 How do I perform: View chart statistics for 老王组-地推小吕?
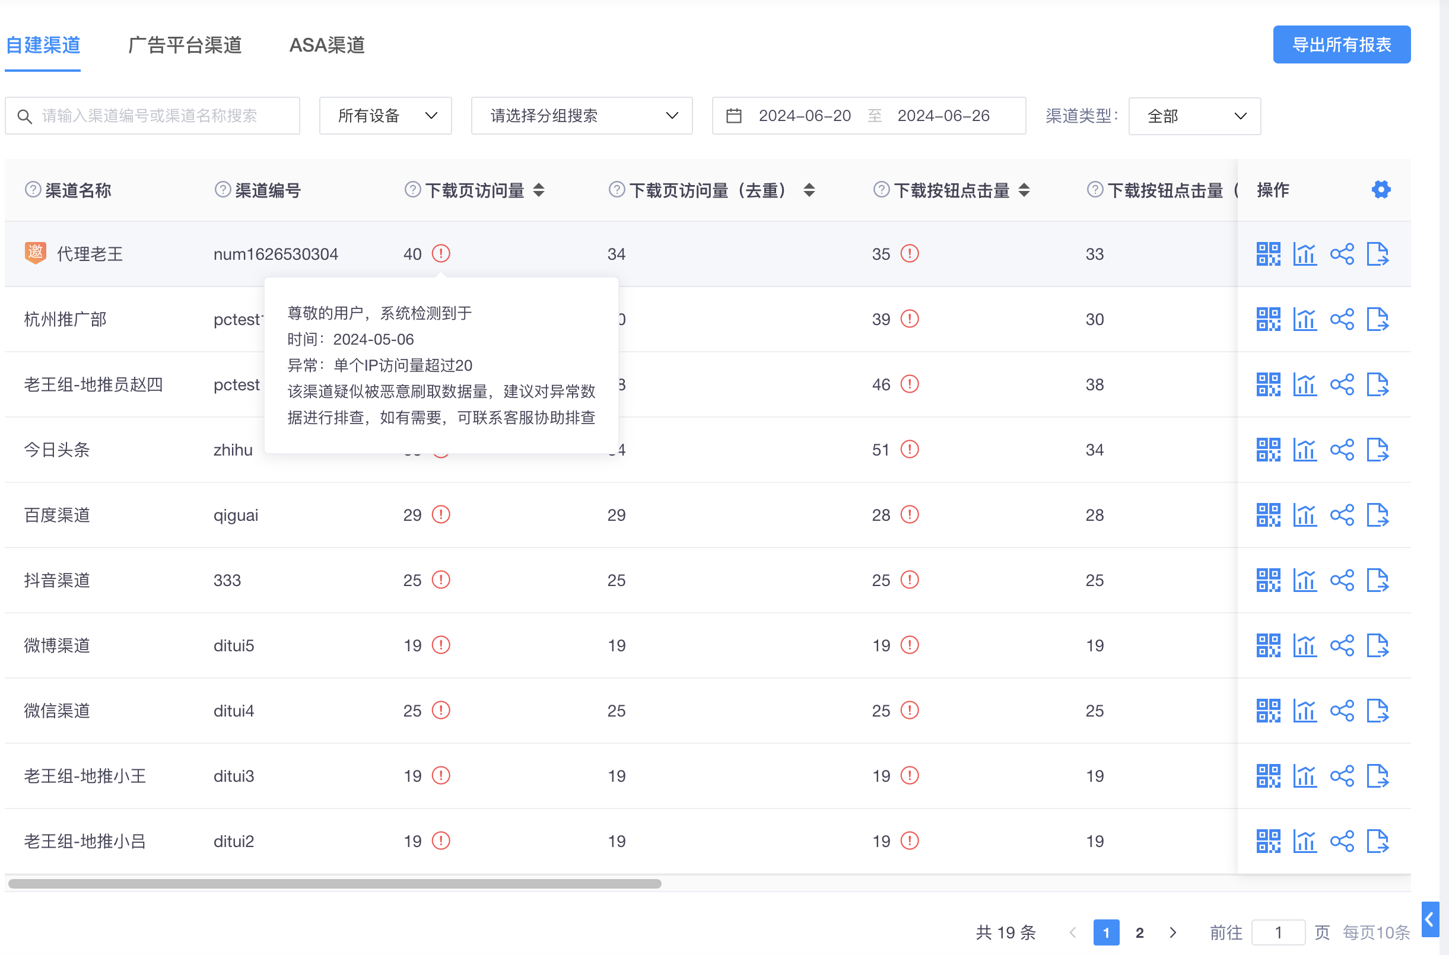tap(1305, 841)
